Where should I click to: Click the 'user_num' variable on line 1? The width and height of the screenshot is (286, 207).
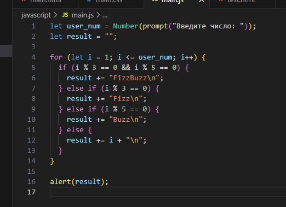[x=84, y=26]
